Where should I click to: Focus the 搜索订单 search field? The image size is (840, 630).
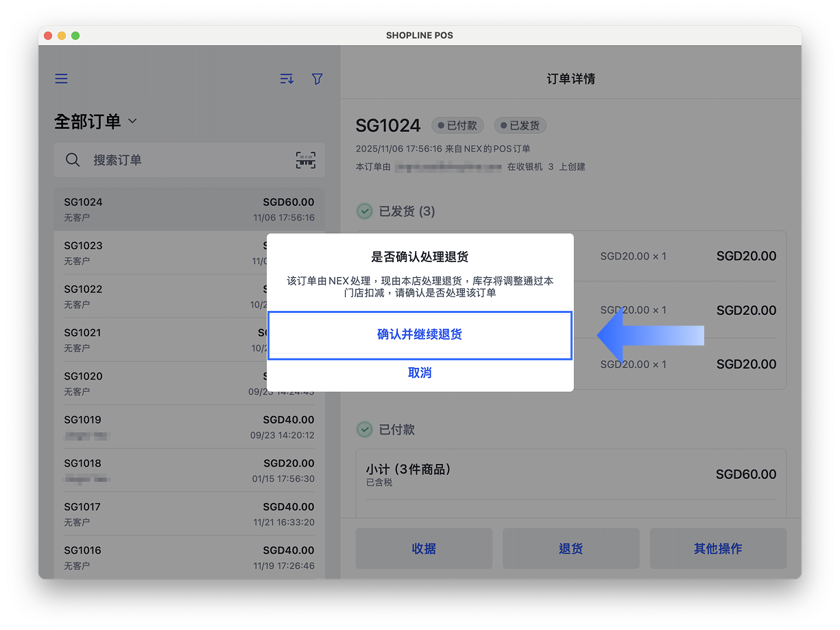click(189, 160)
